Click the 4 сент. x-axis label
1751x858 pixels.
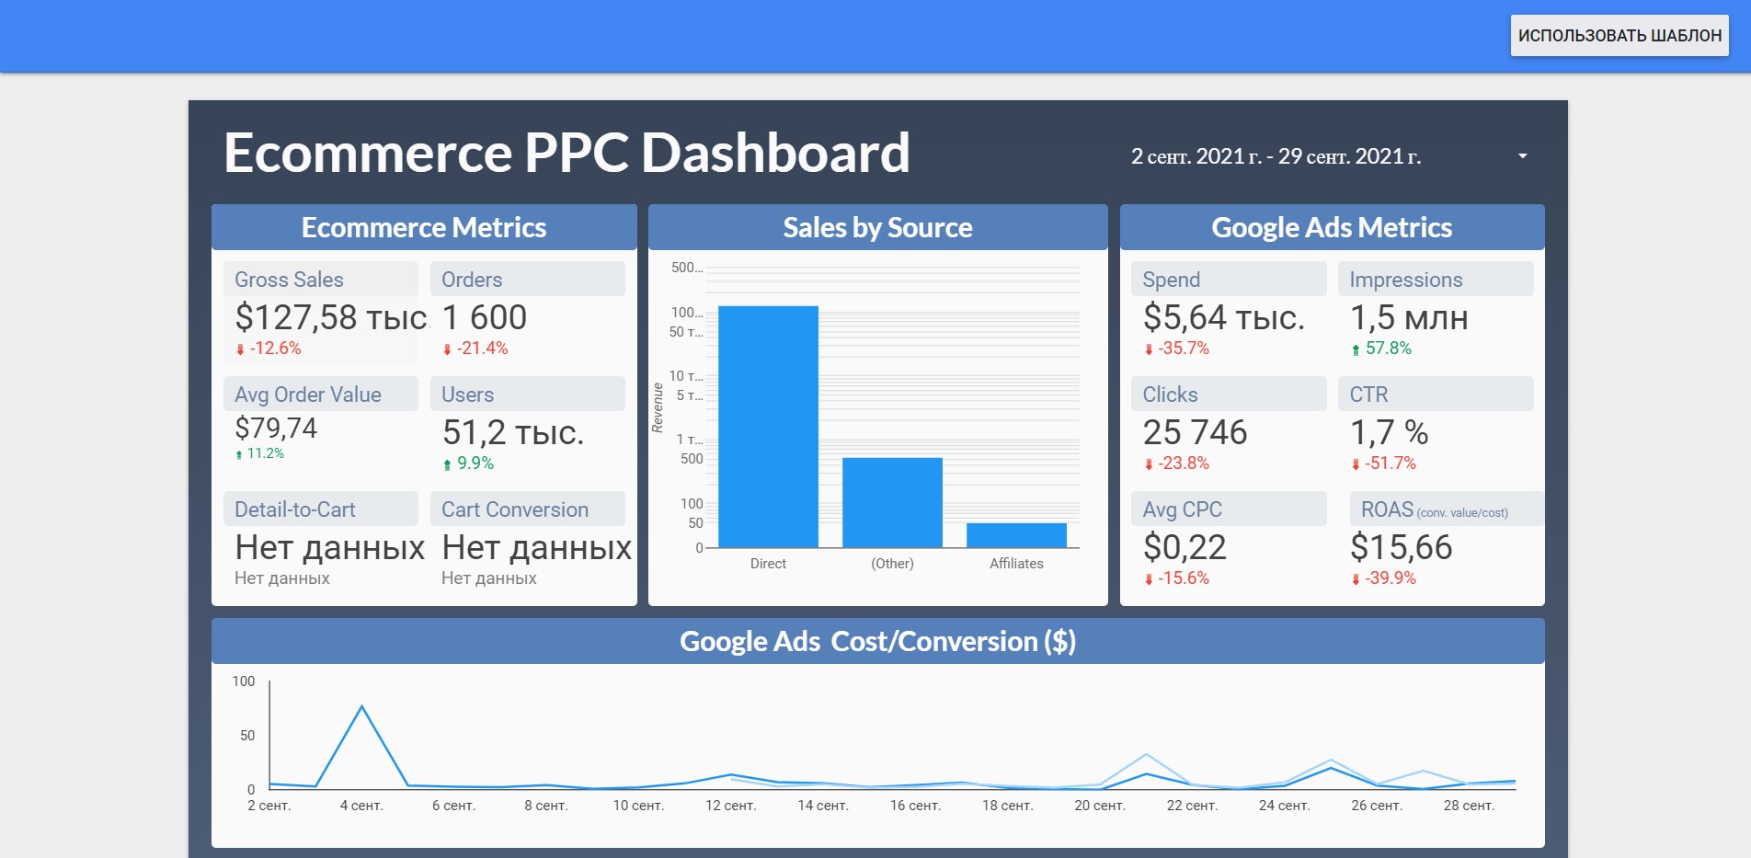coord(361,806)
